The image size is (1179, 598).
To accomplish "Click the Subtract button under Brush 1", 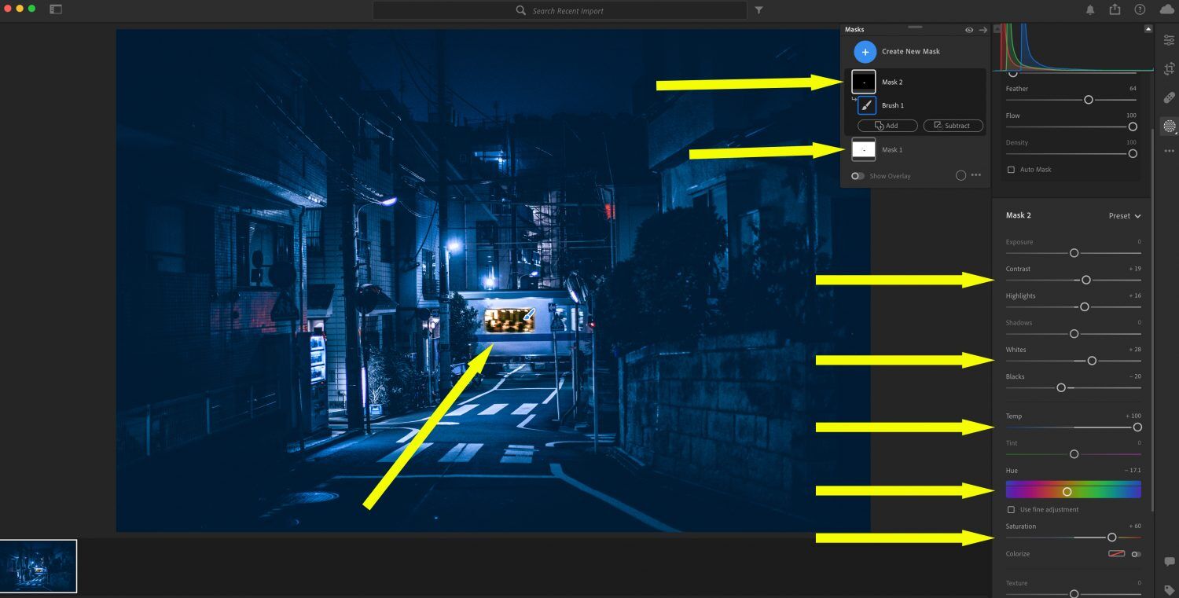I will (x=953, y=126).
